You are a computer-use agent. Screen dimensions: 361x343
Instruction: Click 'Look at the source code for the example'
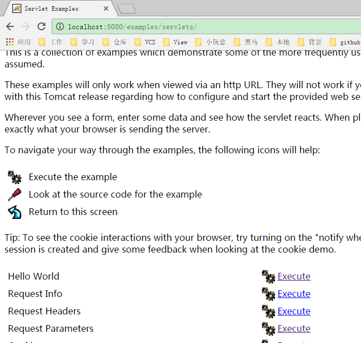tap(115, 194)
